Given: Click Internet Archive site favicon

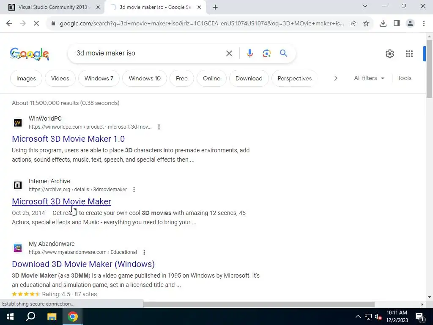Looking at the screenshot, I should click(18, 185).
